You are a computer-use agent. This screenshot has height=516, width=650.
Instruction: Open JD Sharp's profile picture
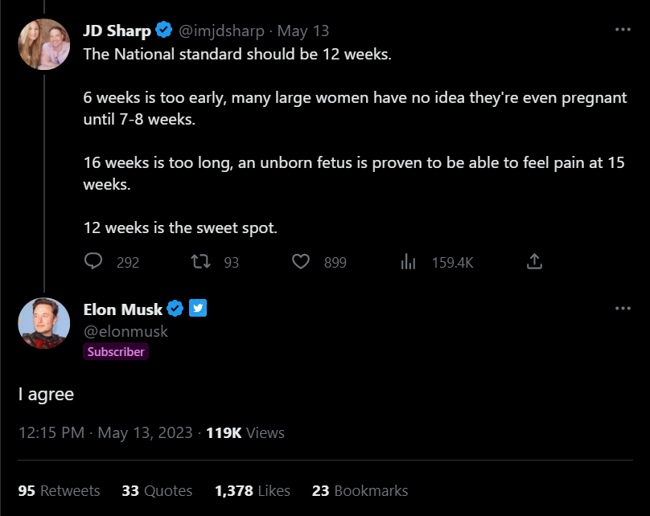[43, 44]
